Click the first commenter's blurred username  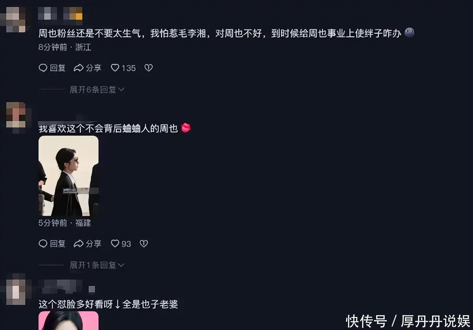point(60,13)
